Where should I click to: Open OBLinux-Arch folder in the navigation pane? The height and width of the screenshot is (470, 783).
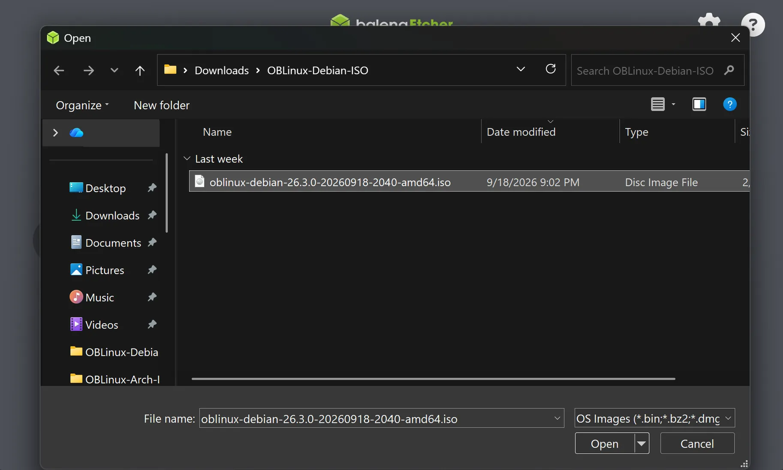(x=114, y=379)
